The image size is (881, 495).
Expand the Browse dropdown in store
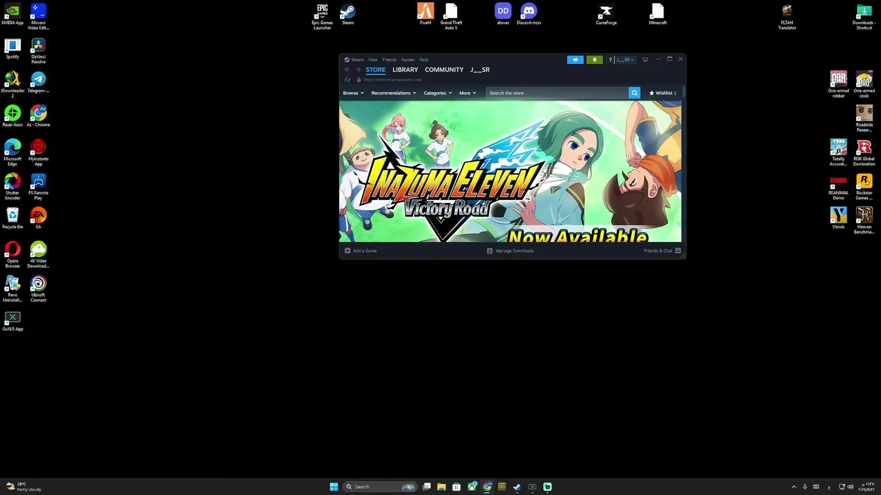point(353,93)
